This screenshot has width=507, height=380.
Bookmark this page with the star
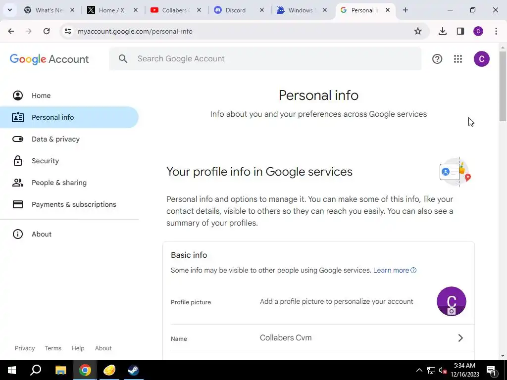coord(418,31)
